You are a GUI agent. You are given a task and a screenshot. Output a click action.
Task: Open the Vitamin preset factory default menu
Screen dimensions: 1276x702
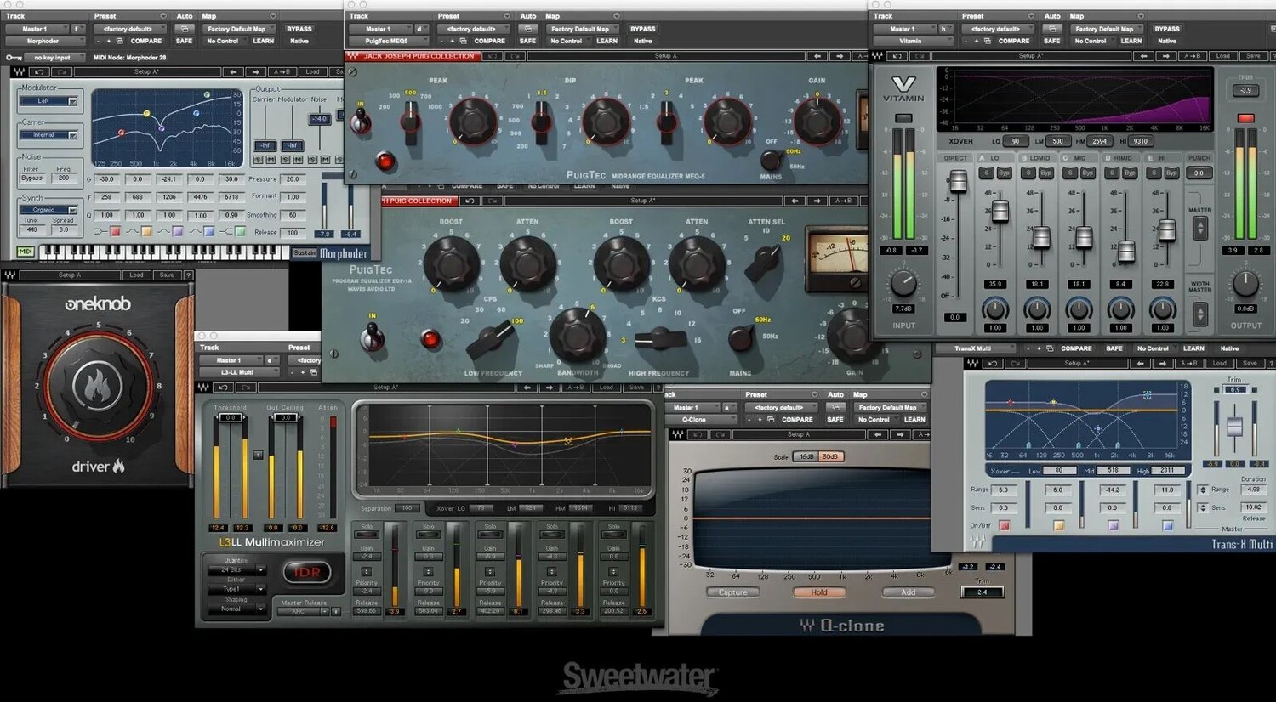tap(1000, 29)
